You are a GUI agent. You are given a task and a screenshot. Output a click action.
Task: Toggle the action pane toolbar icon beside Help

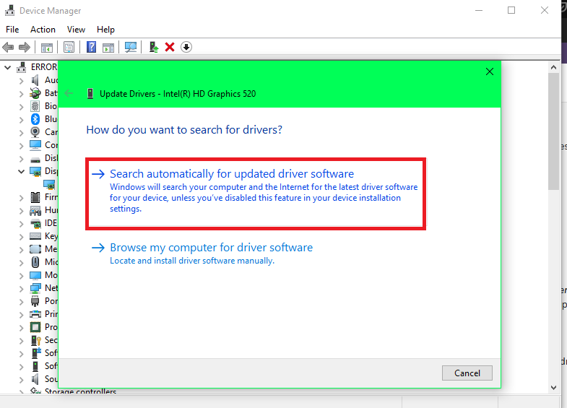[x=108, y=48]
